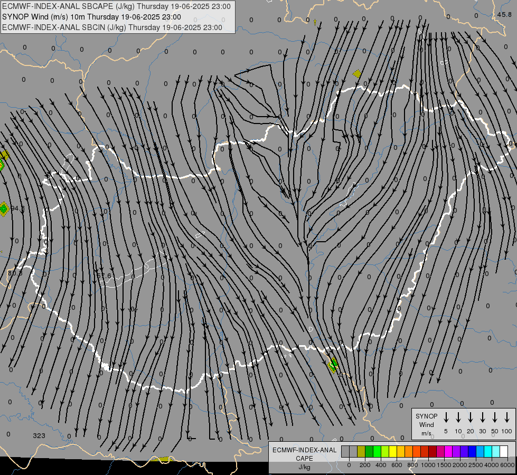Select the bright magenta CAPE legend swatch
This screenshot has height=475, width=517.
coord(448,451)
